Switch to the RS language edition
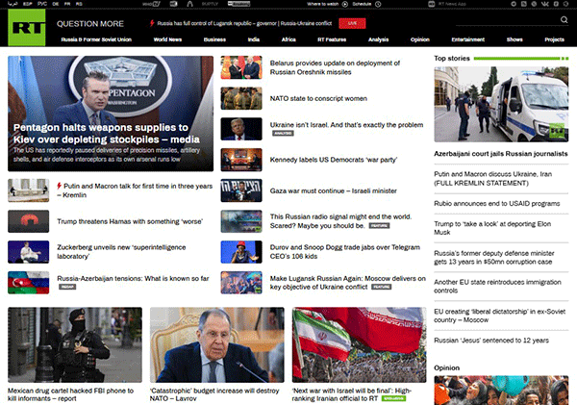 [79, 4]
